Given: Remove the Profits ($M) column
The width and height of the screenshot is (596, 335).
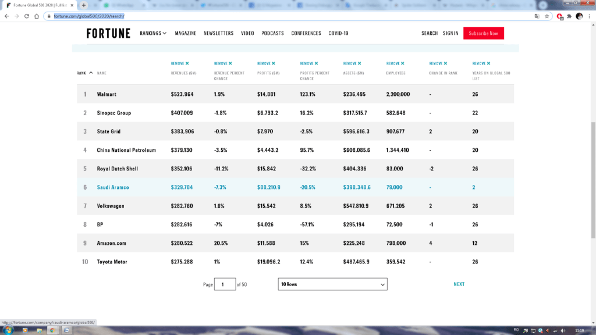Looking at the screenshot, I should [266, 63].
